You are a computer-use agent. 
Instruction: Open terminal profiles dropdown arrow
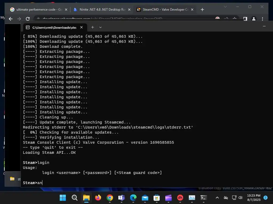tap(101, 27)
